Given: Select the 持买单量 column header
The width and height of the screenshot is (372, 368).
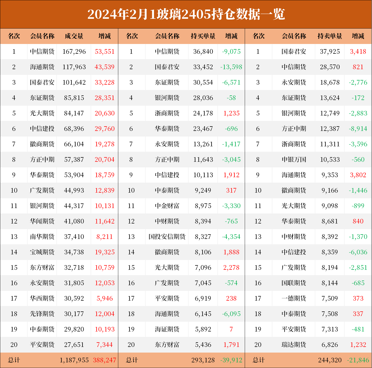Looking at the screenshot, I should tap(203, 36).
